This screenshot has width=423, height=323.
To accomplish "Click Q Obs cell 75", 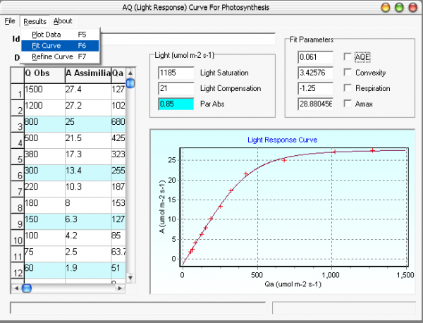I will point(44,254).
